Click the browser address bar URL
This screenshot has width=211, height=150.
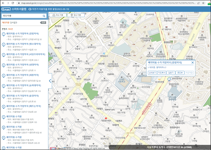click(x=108, y=3)
